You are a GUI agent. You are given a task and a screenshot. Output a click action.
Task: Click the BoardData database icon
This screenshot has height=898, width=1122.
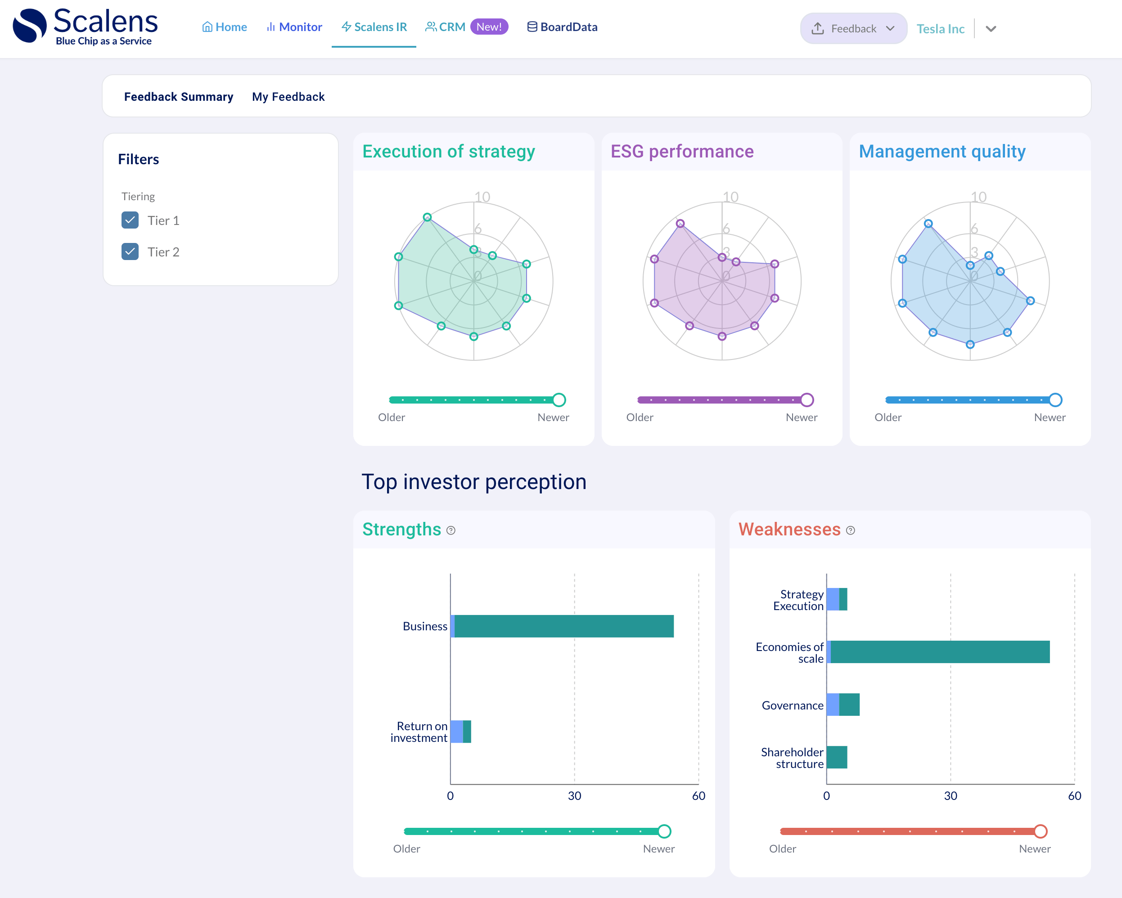point(532,27)
